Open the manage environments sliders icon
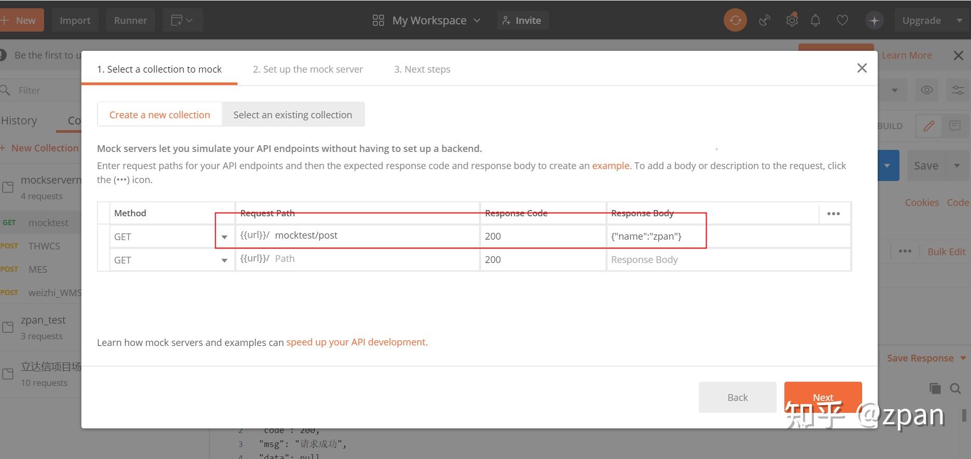The width and height of the screenshot is (971, 459). click(x=958, y=90)
